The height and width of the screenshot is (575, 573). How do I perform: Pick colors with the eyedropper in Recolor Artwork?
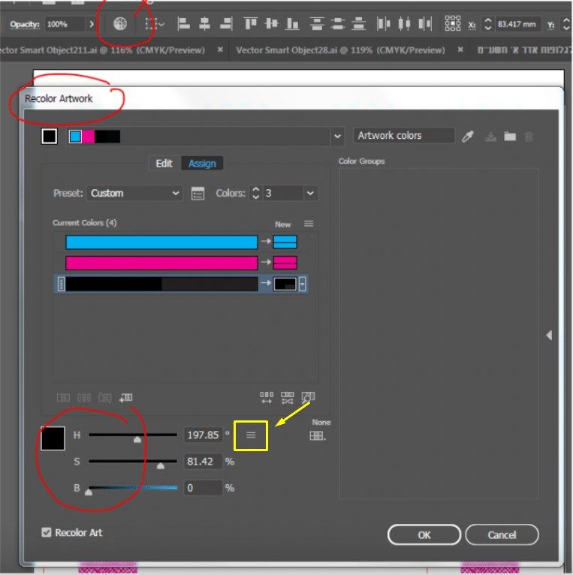(x=467, y=137)
